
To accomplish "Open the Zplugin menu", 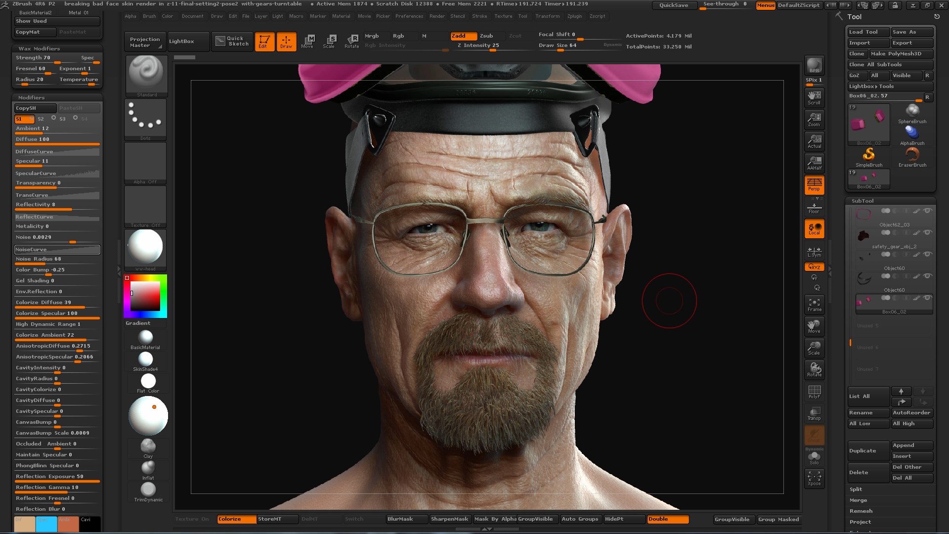I will 574,16.
